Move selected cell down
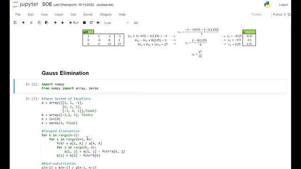301x169 pixels. [x=63, y=23]
